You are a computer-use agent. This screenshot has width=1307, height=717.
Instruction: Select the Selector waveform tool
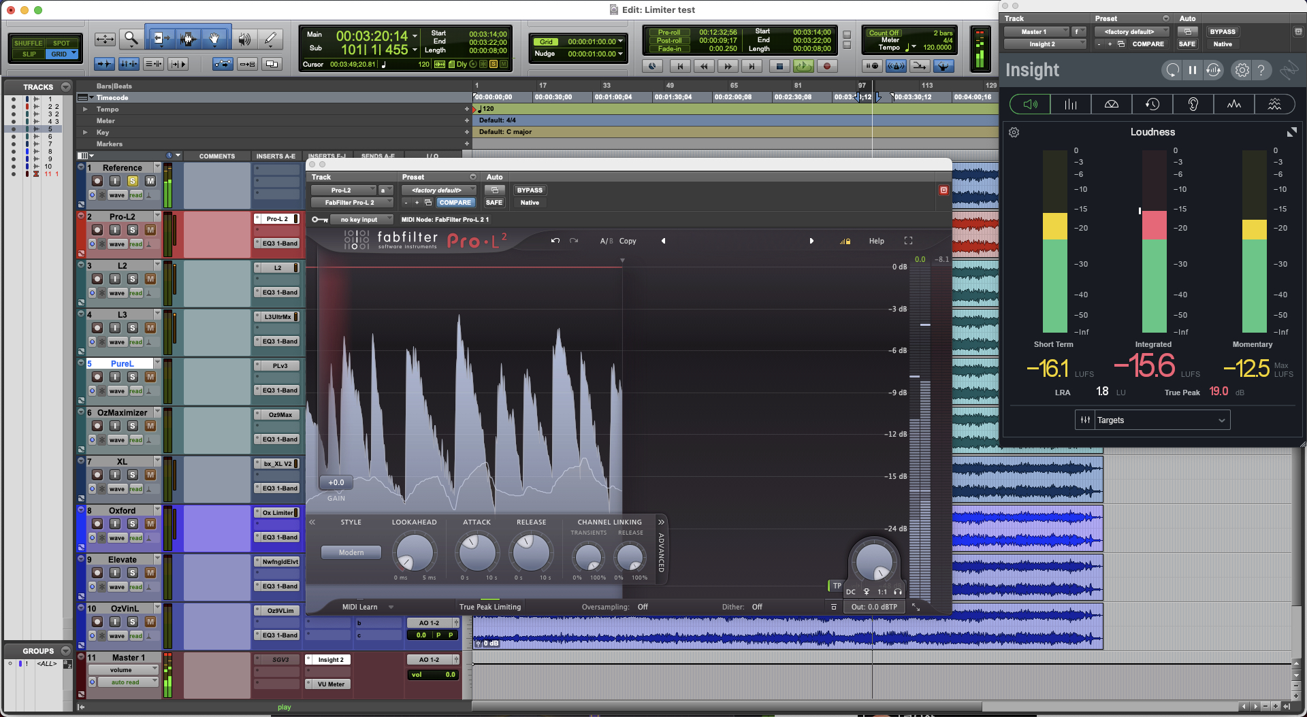[x=188, y=39]
